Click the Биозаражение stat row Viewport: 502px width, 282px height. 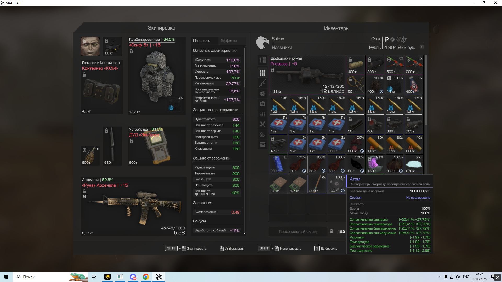[x=217, y=212]
